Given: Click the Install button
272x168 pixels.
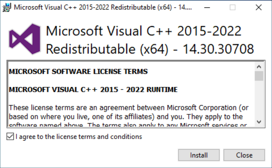Looking at the screenshot, I should 199,155.
